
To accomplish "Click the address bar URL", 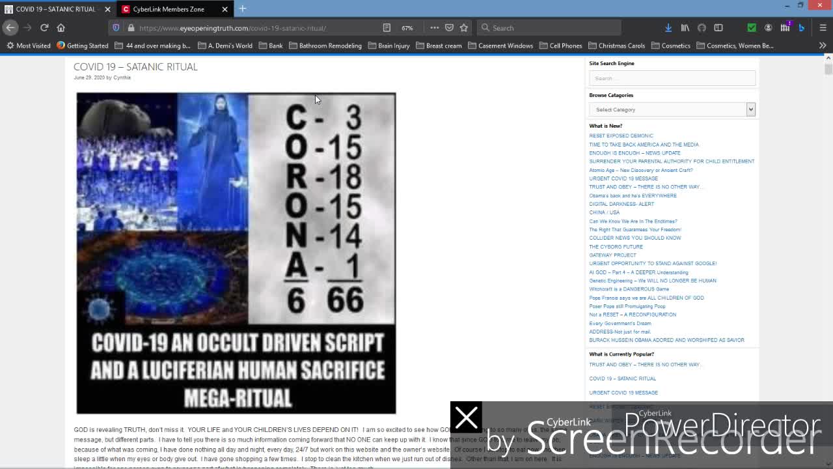I will (x=232, y=28).
